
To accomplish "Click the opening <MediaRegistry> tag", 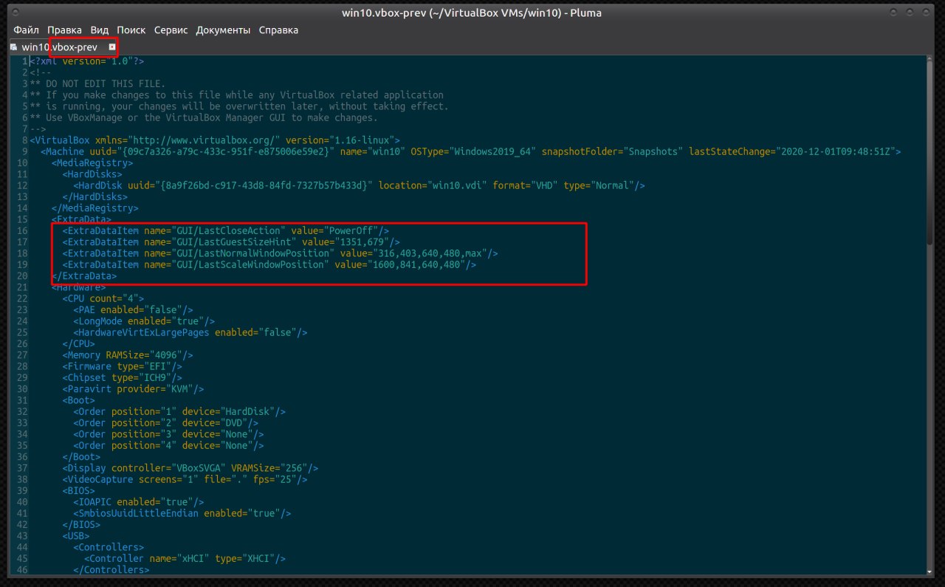I will (92, 163).
